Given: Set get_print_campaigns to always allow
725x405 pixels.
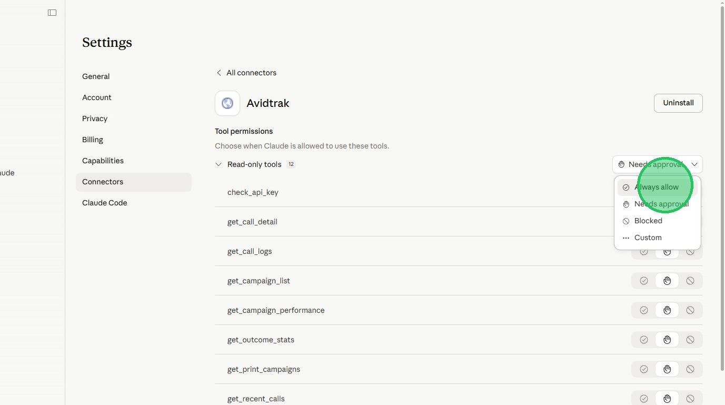Looking at the screenshot, I should click(x=643, y=369).
